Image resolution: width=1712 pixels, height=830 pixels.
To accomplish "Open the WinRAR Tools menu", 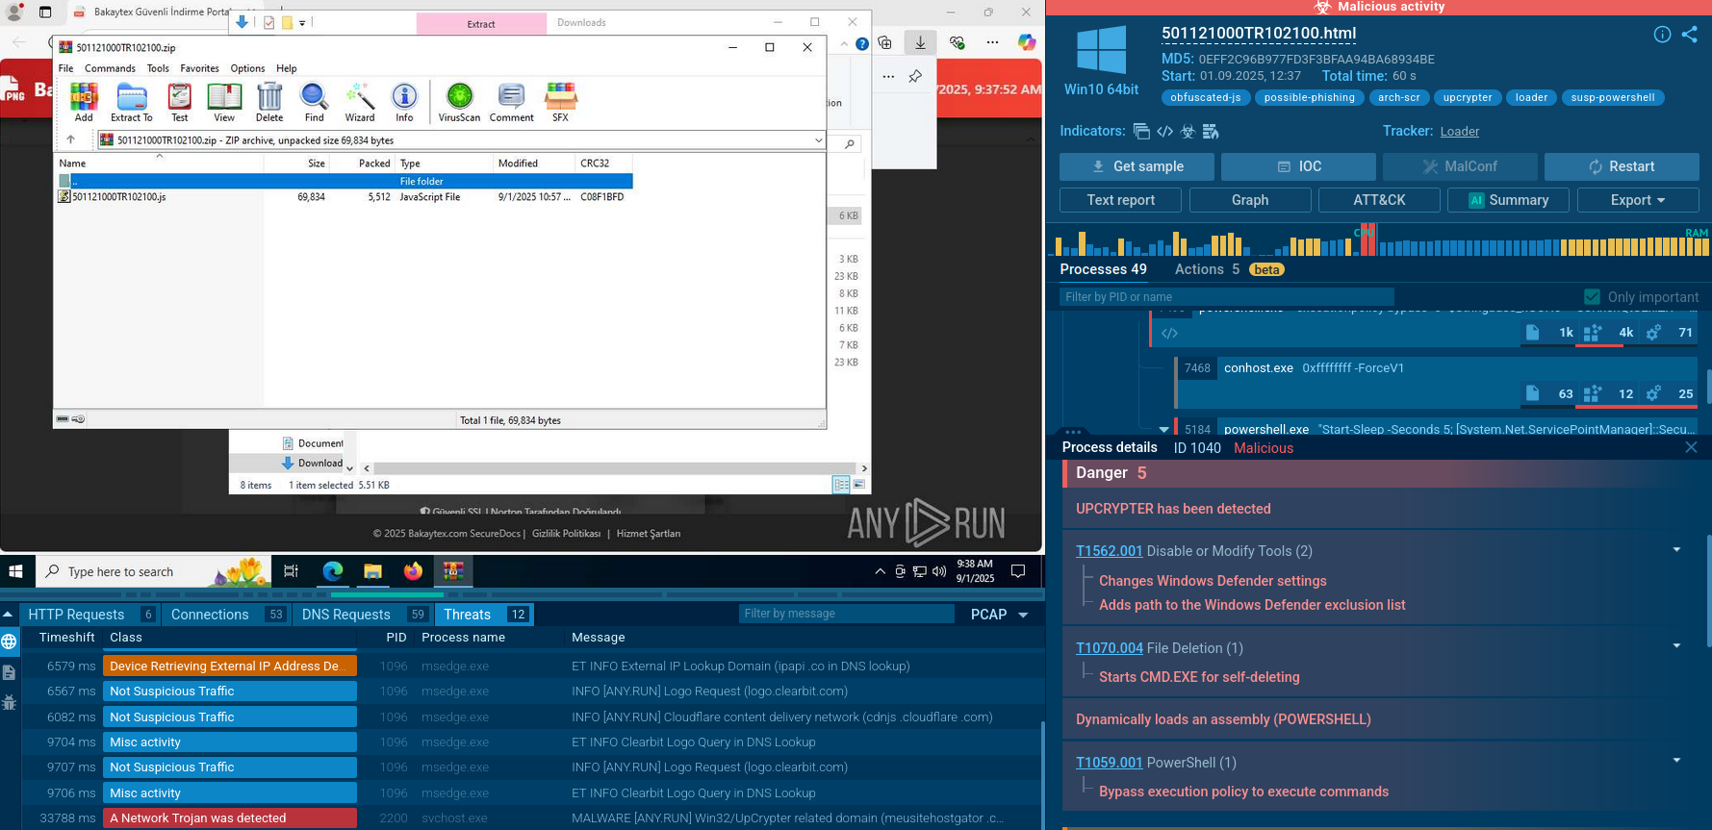I will pos(158,68).
